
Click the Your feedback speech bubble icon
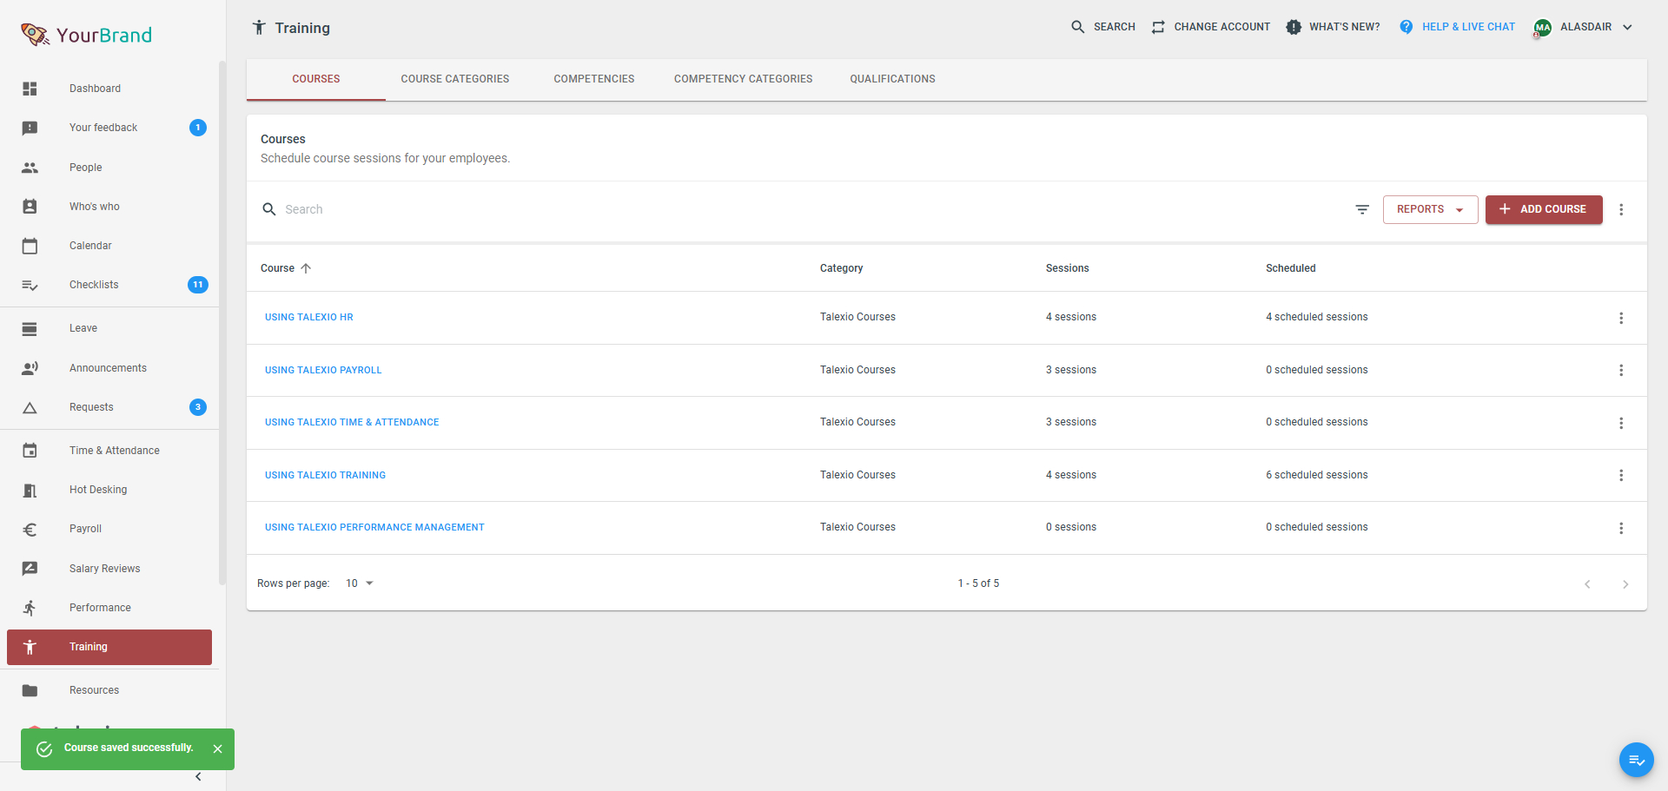pyautogui.click(x=30, y=128)
